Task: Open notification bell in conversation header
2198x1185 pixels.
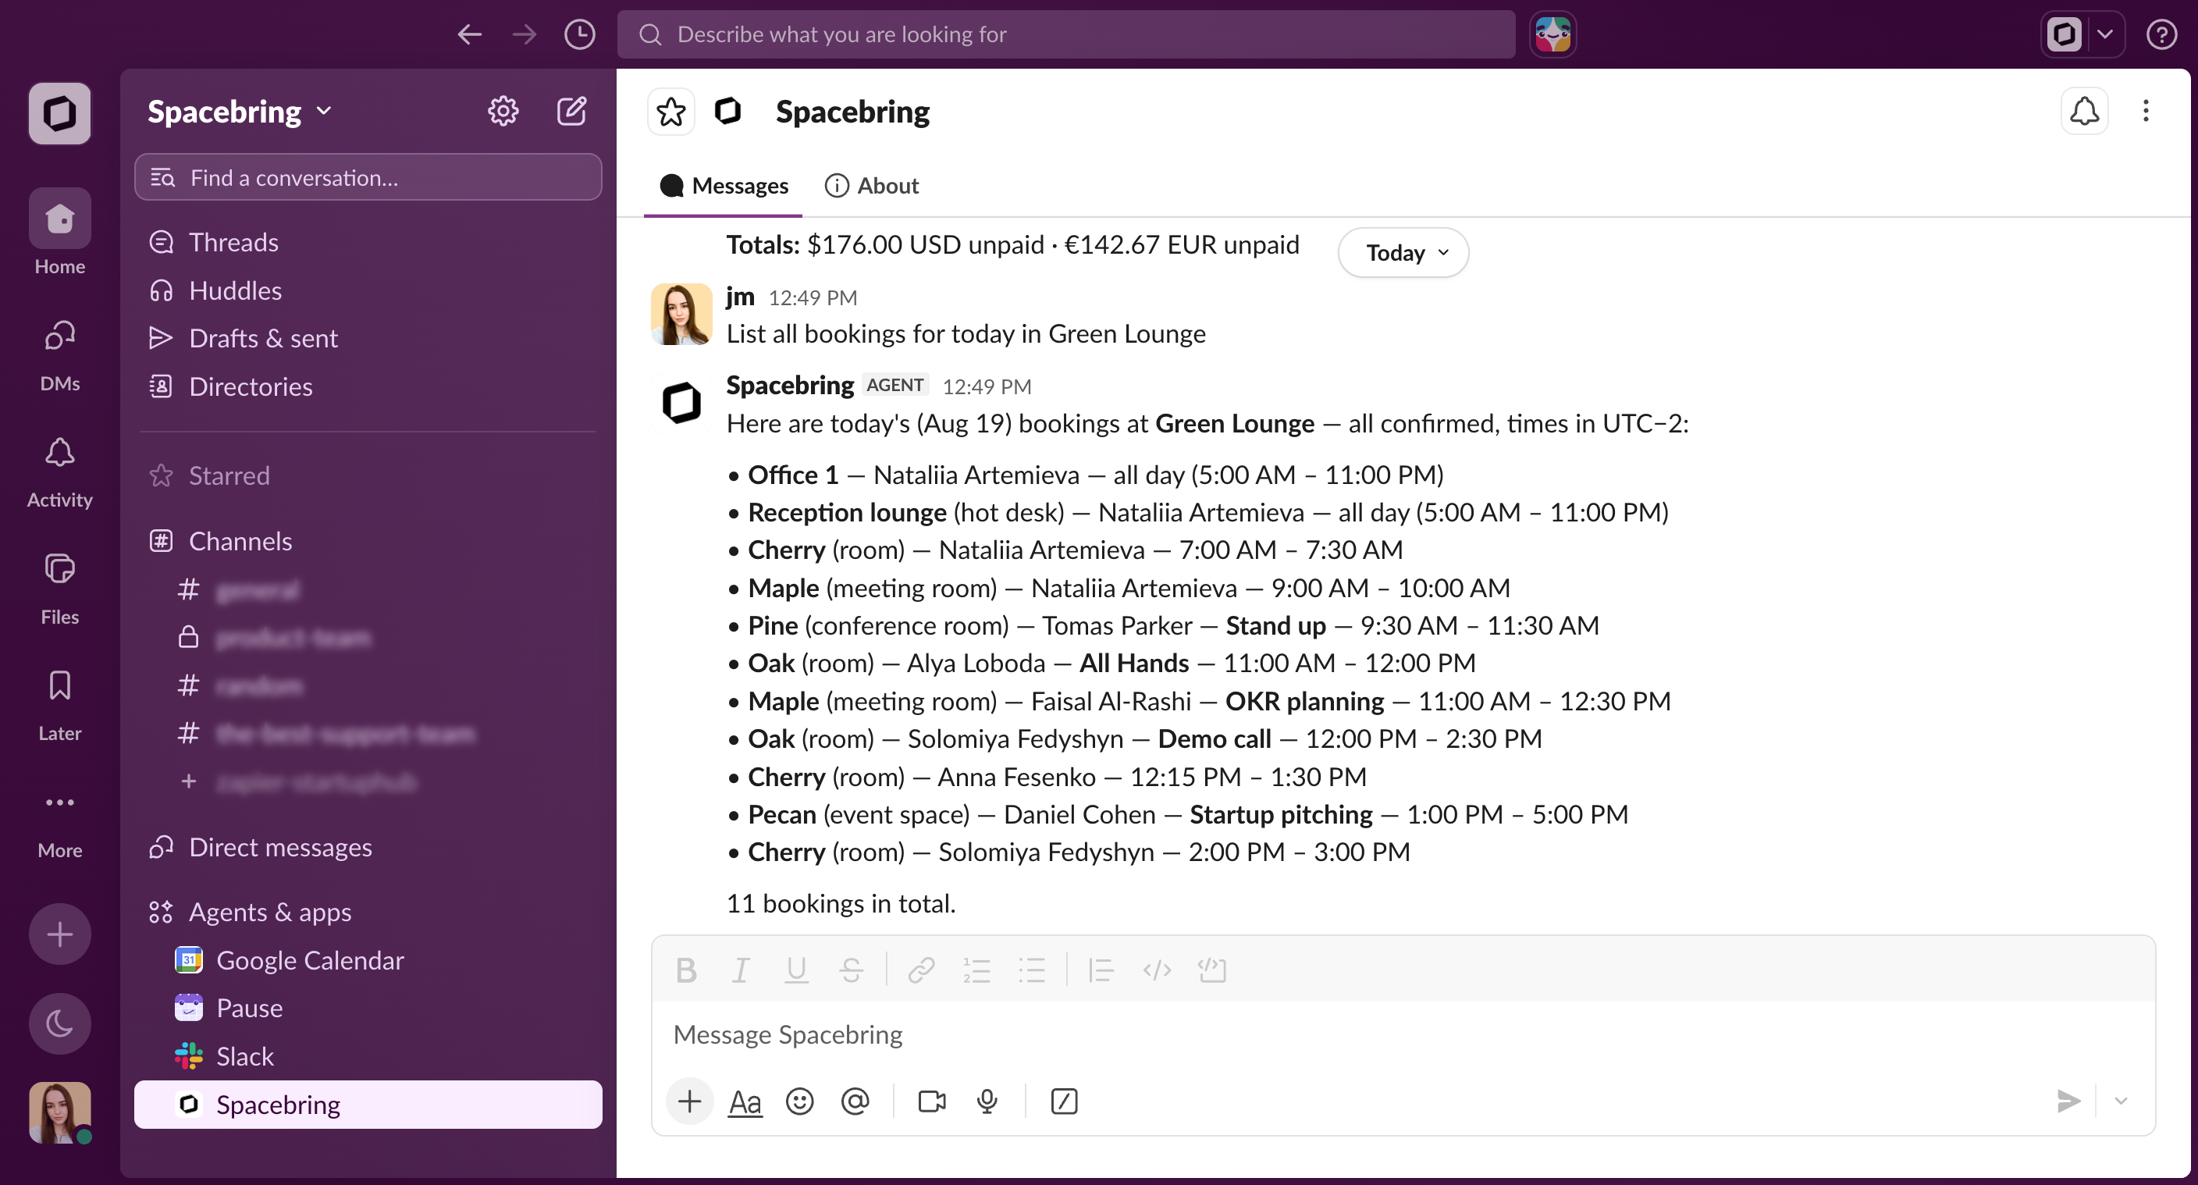Action: (x=2085, y=111)
